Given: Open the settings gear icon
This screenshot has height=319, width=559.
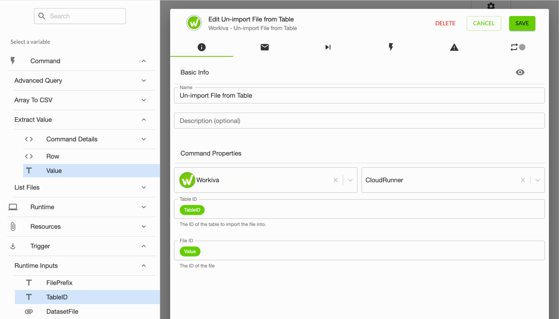Looking at the screenshot, I should [491, 5].
